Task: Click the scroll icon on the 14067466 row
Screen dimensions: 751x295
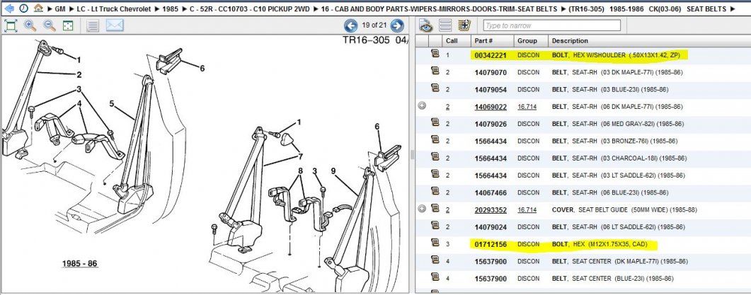Action: pyautogui.click(x=435, y=192)
